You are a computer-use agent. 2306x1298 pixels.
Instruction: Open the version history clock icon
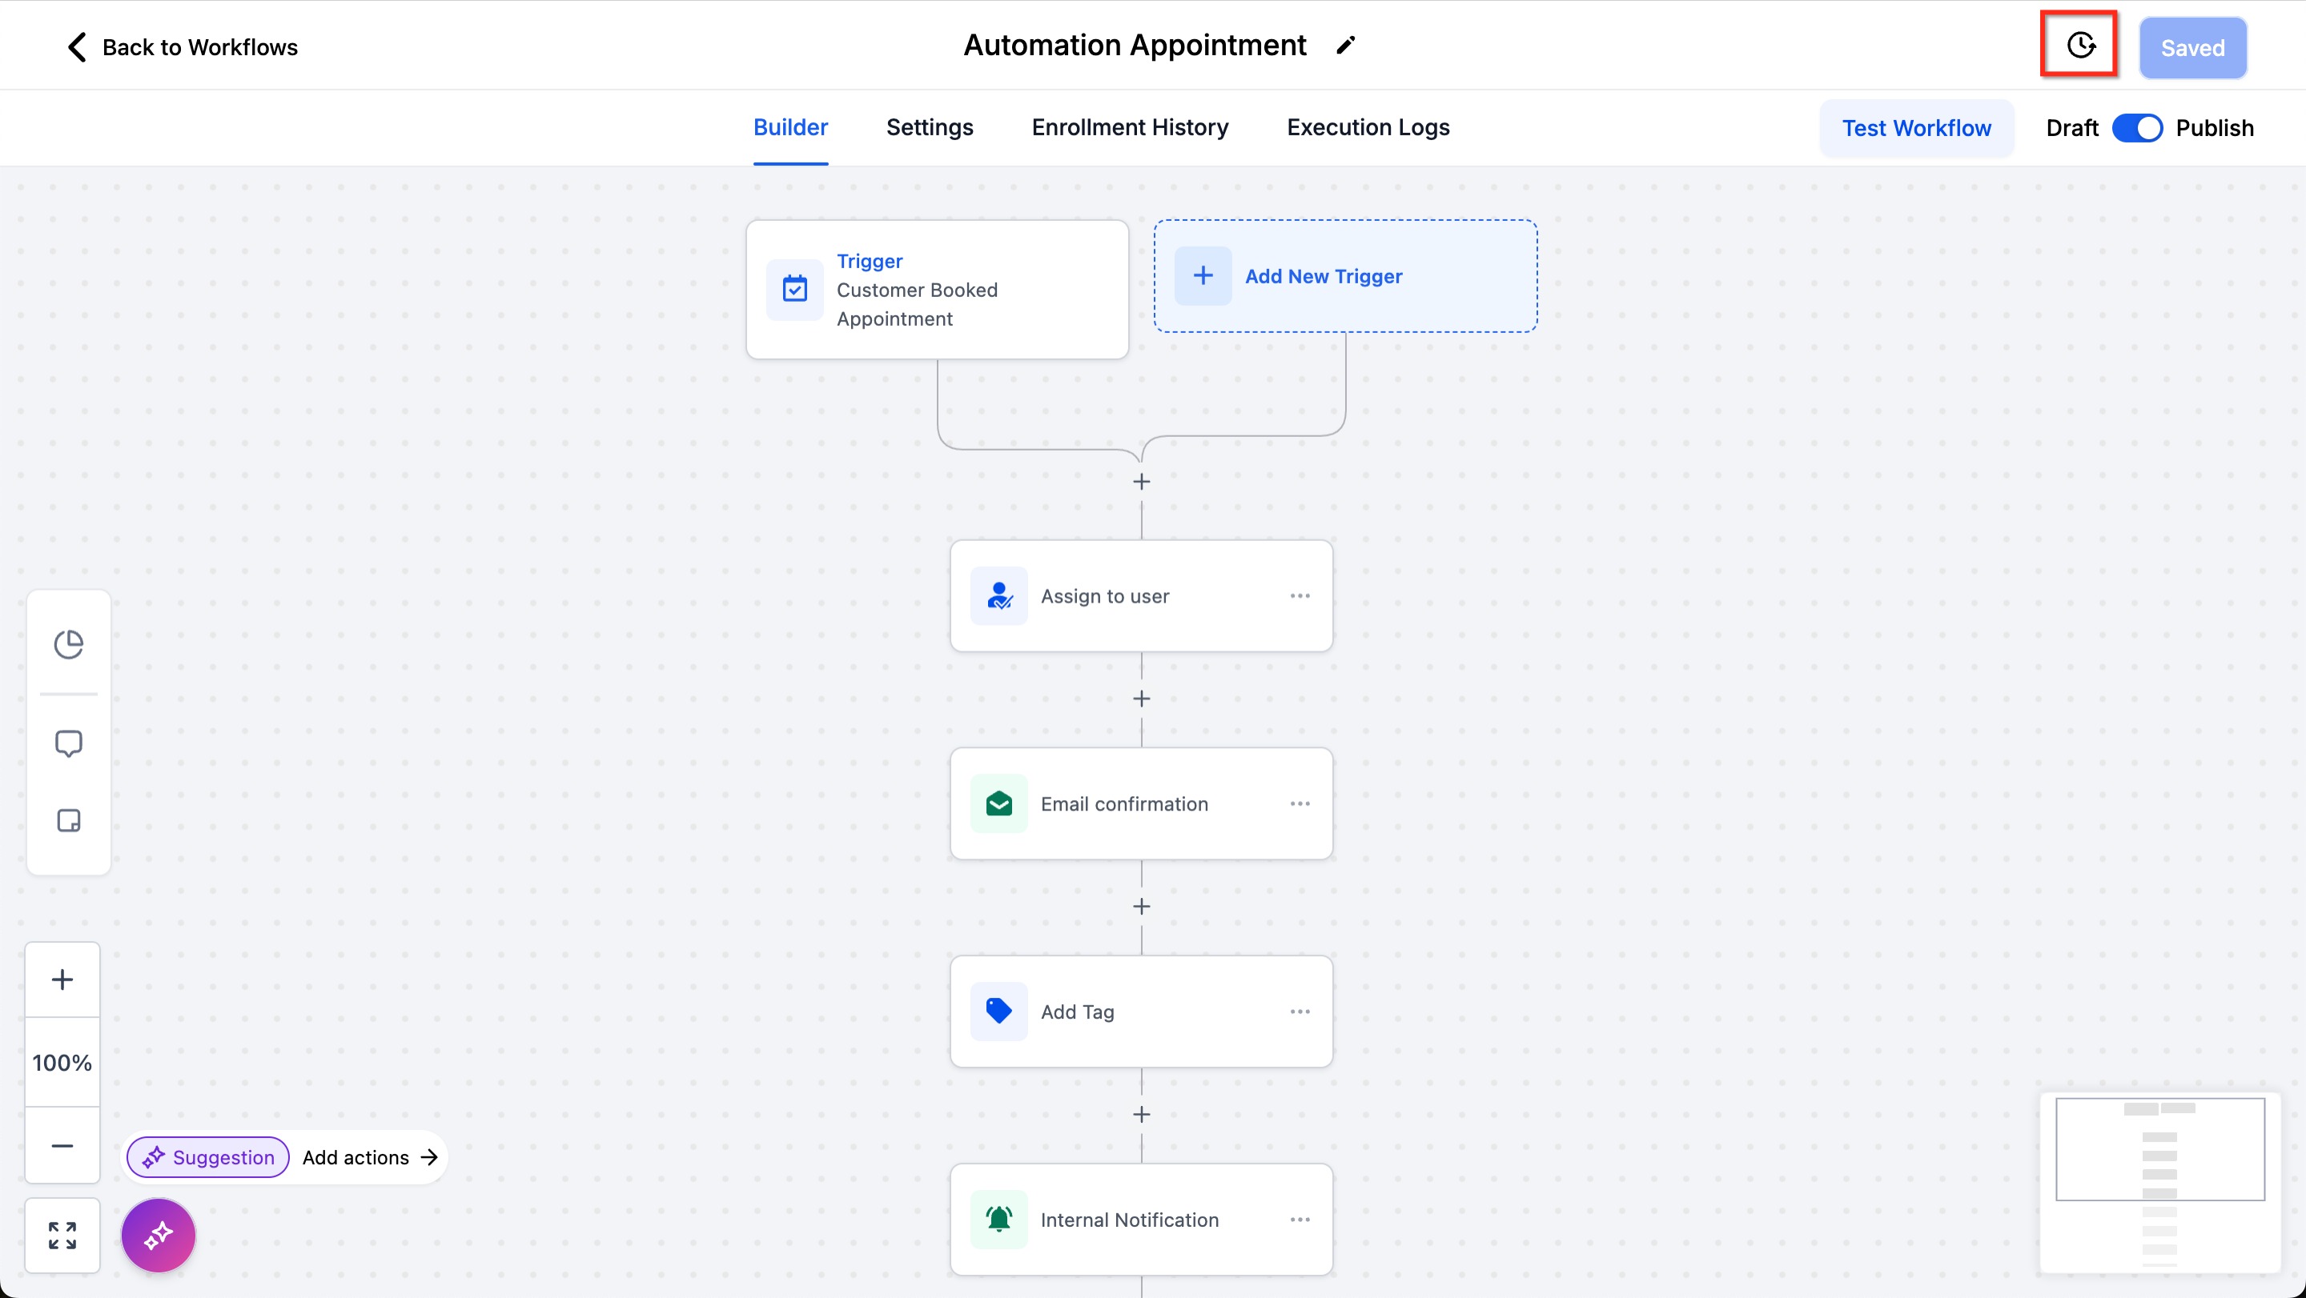[x=2079, y=45]
